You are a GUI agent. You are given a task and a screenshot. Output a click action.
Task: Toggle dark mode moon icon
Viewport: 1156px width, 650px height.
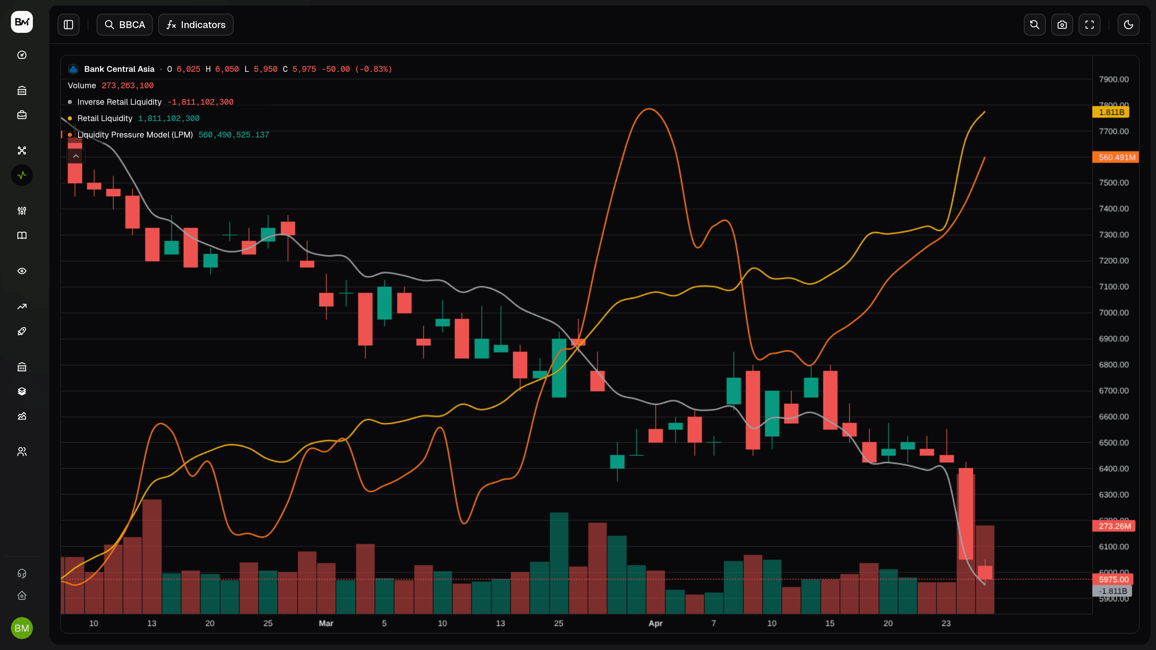click(x=1129, y=25)
